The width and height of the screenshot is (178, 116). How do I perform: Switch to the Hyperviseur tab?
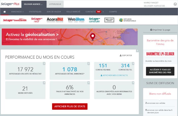tap(55, 4)
